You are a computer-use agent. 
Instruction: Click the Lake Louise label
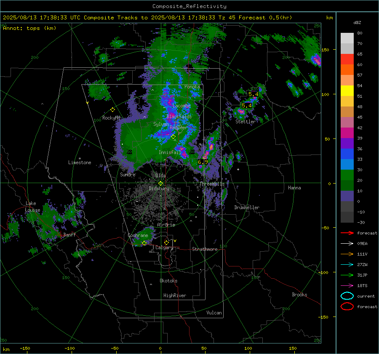pyautogui.click(x=32, y=207)
